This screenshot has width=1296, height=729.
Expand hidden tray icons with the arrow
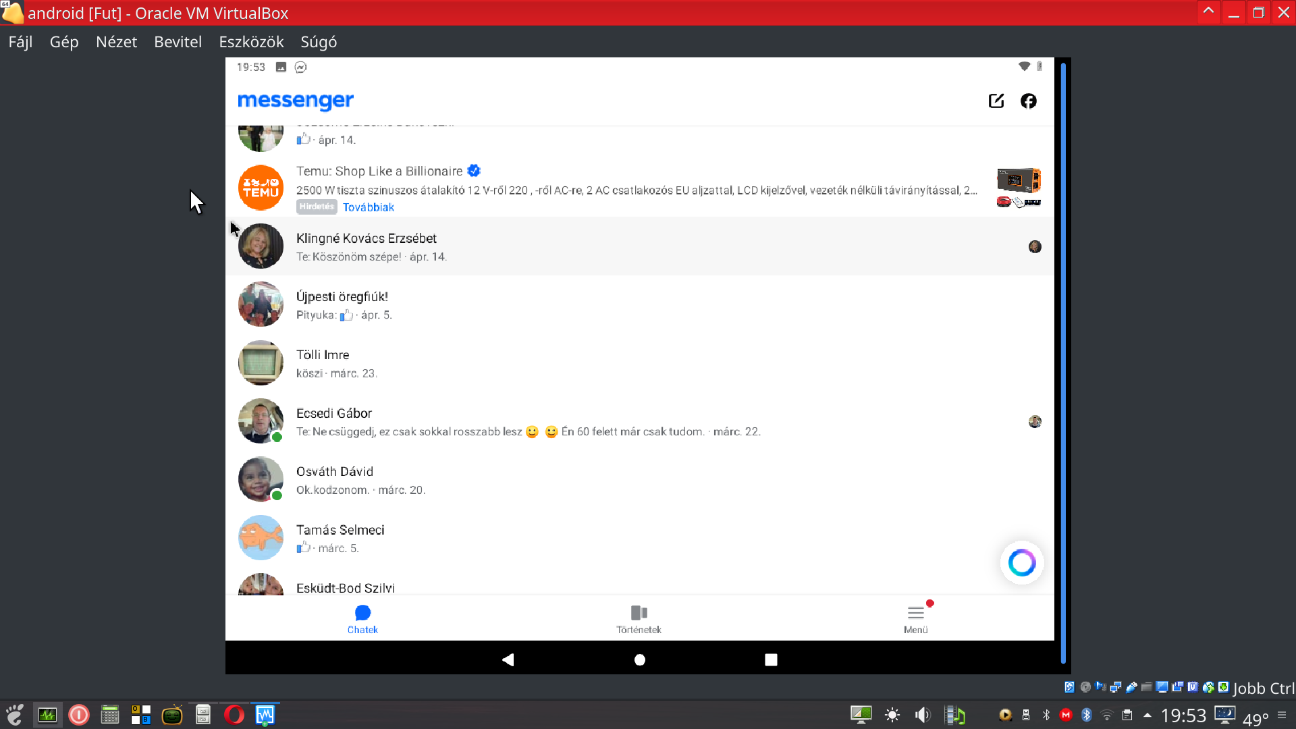pyautogui.click(x=1147, y=715)
